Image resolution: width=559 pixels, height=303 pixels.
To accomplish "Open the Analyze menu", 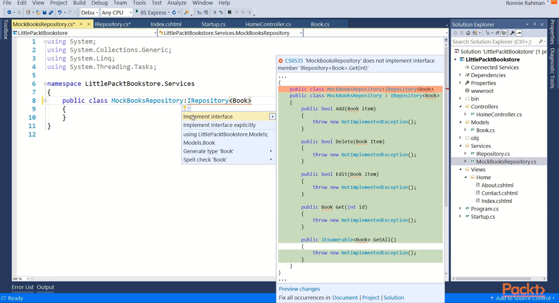I will coord(177,3).
